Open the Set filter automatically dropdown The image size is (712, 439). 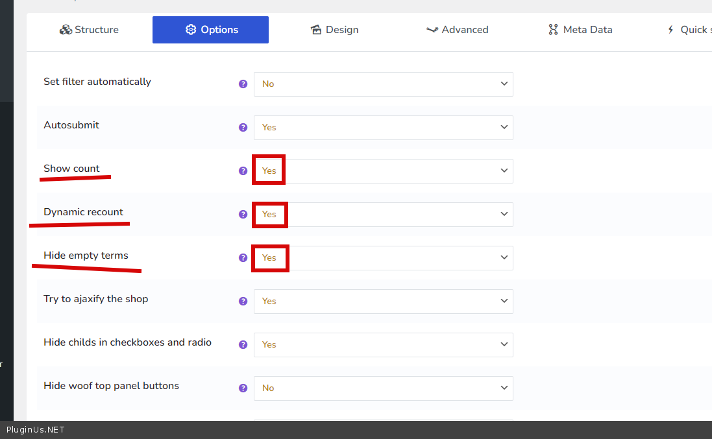pos(383,84)
